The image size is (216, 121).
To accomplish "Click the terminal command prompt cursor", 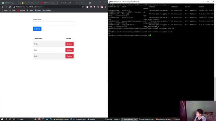I will point(150,35).
